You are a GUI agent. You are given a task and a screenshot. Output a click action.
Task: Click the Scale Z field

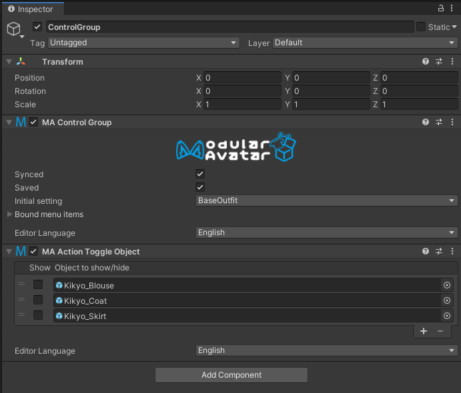coord(419,104)
